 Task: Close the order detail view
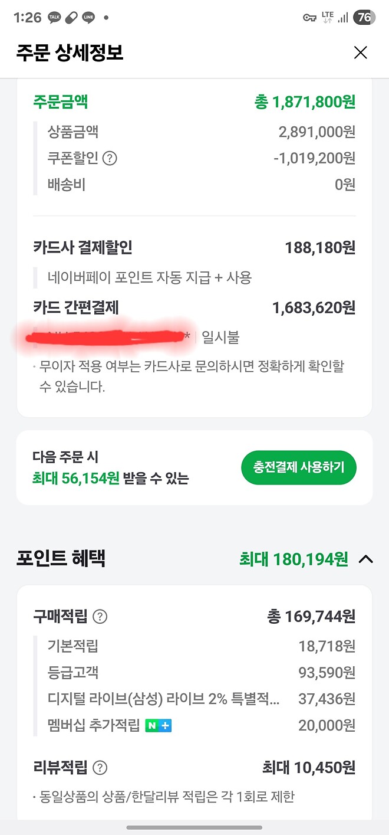360,53
